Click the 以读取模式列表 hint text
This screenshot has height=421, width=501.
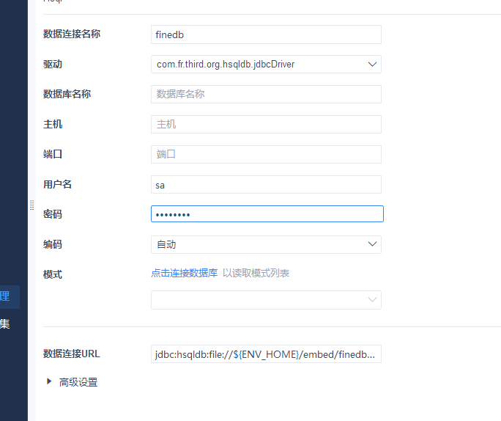[256, 273]
